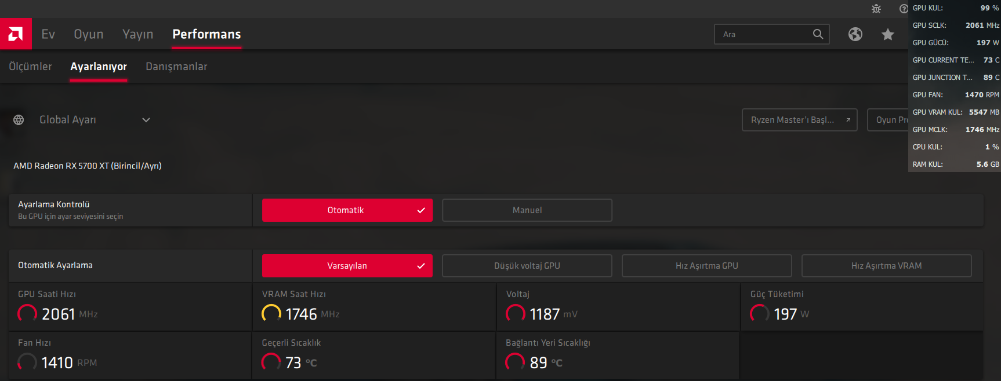Open the web browser globe icon
The width and height of the screenshot is (1001, 381).
tap(855, 34)
